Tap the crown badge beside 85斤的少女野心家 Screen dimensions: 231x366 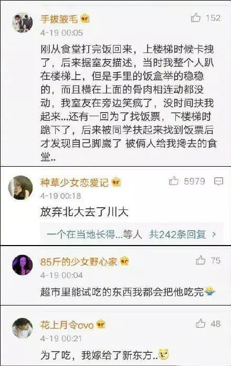[125, 261]
